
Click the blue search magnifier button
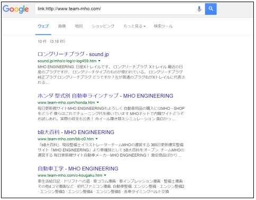tap(211, 9)
